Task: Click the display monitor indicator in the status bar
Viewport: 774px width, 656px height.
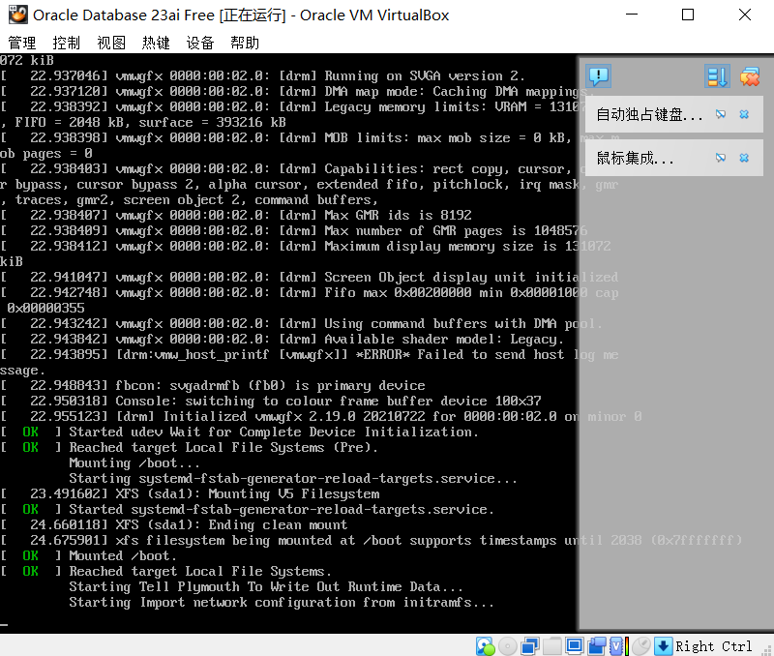Action: (x=575, y=645)
